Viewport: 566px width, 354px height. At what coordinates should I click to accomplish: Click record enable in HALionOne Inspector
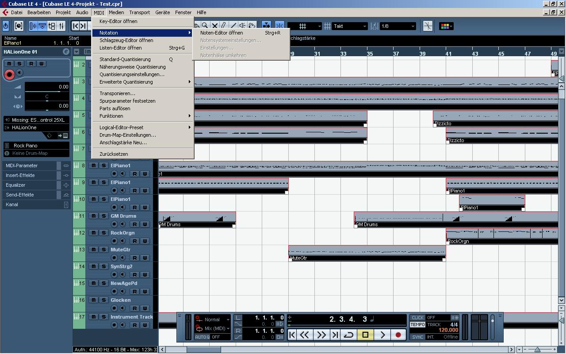tap(9, 74)
